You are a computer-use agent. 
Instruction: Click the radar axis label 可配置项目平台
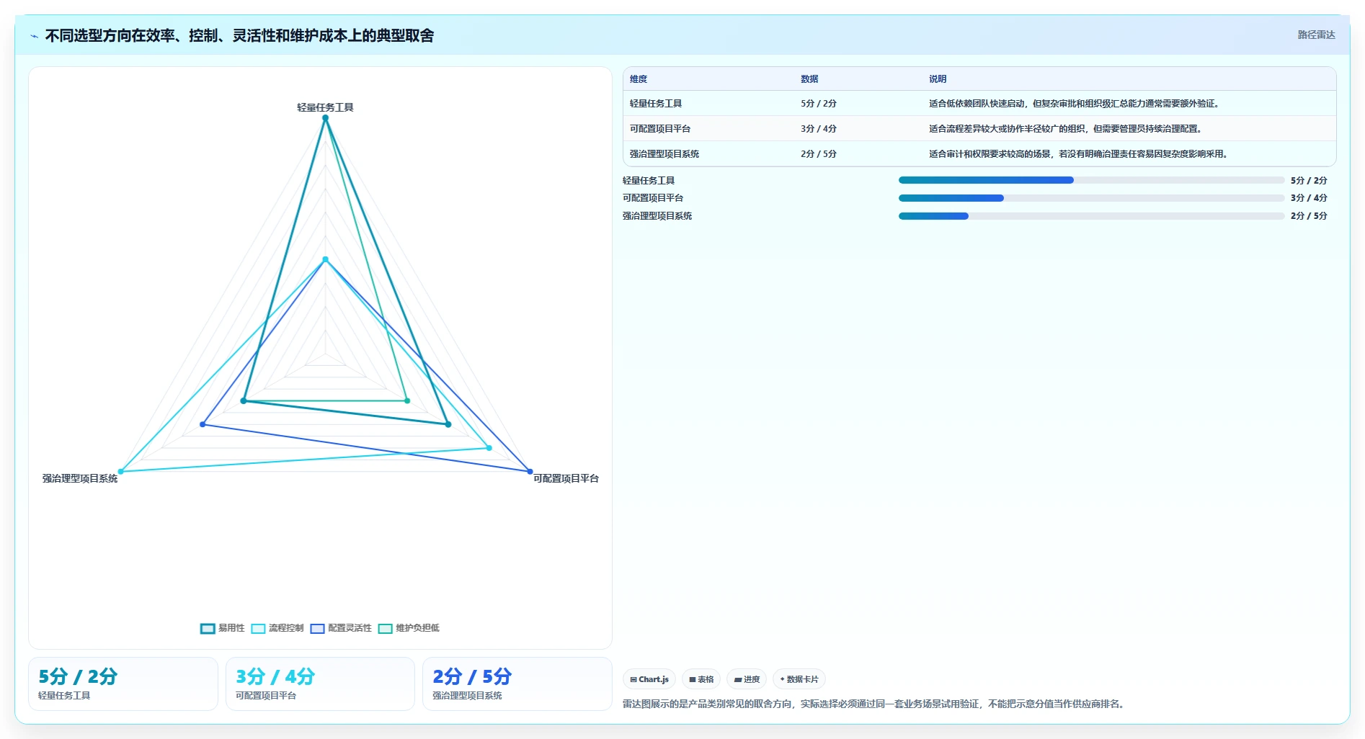566,478
